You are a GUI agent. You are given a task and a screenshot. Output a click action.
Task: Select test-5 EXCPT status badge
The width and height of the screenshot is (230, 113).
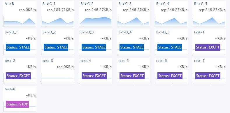pyautogui.click(x=132, y=76)
